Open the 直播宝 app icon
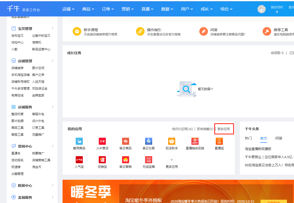The height and width of the screenshot is (203, 294). pyautogui.click(x=219, y=141)
